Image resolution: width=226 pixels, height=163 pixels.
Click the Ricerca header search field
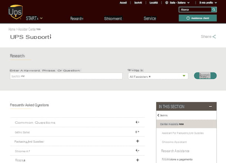coord(195,10)
